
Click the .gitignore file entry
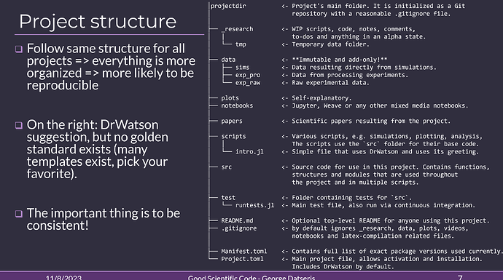pyautogui.click(x=239, y=228)
